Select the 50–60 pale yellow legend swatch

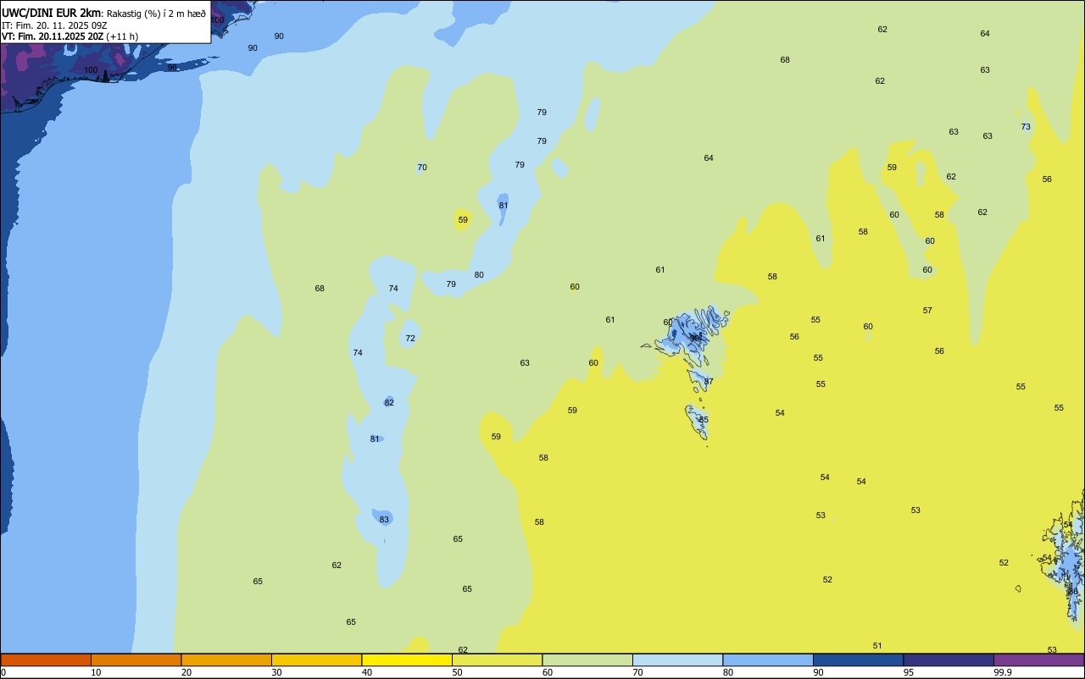click(x=497, y=660)
